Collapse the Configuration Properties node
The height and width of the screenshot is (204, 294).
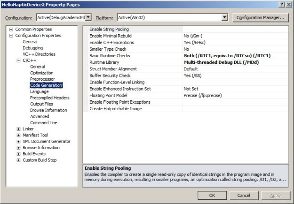11,35
